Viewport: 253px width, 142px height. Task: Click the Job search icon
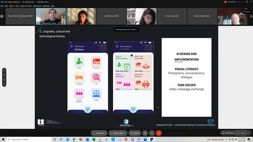(96, 77)
